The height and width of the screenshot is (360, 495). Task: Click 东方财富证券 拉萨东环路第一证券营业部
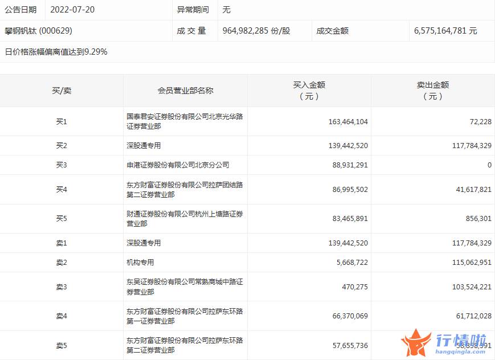185,316
